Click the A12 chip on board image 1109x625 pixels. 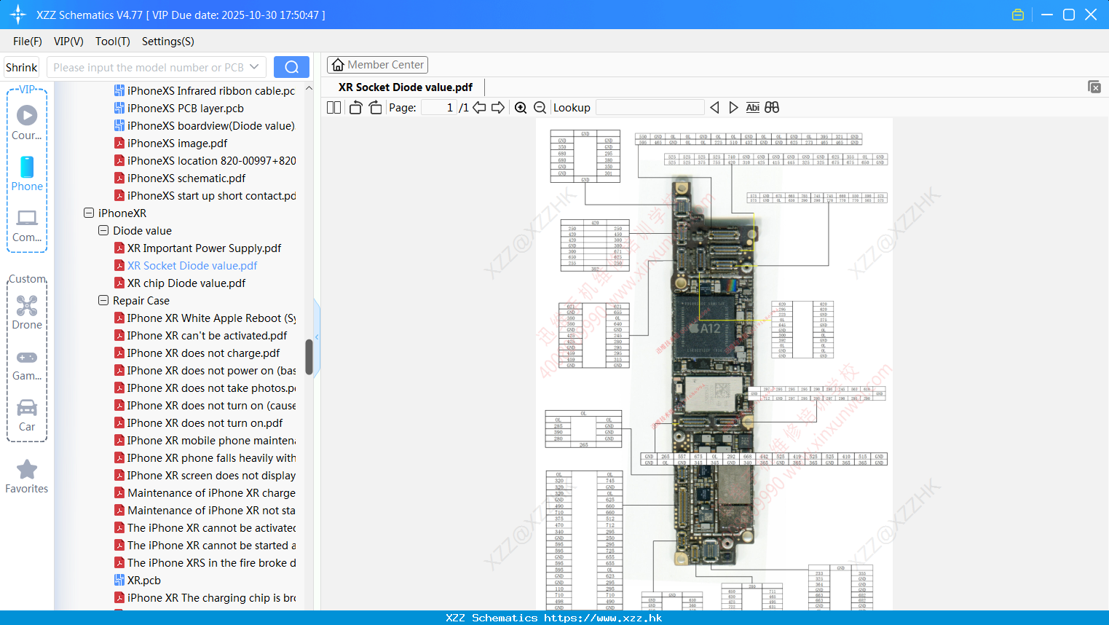point(705,329)
